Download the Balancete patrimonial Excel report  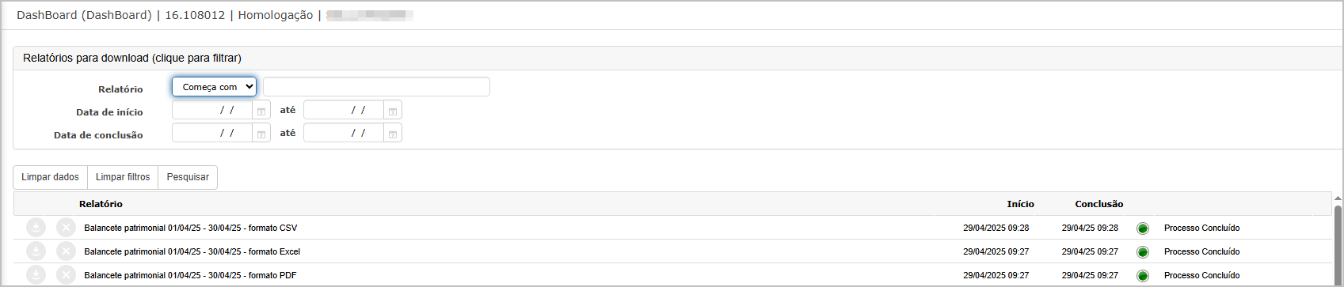point(36,251)
